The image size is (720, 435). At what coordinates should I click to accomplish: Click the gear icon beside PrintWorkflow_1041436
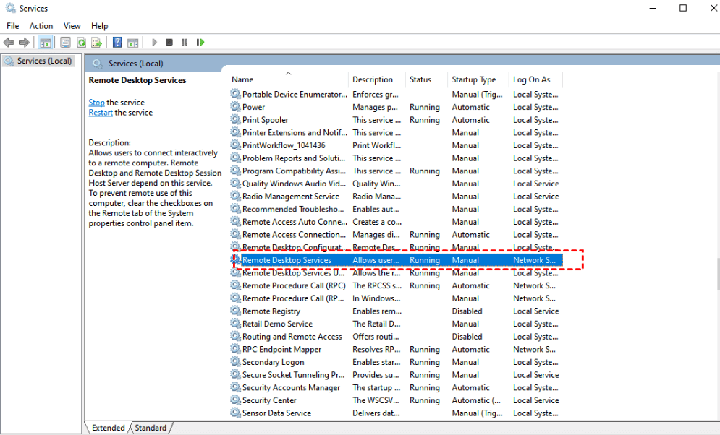point(236,145)
